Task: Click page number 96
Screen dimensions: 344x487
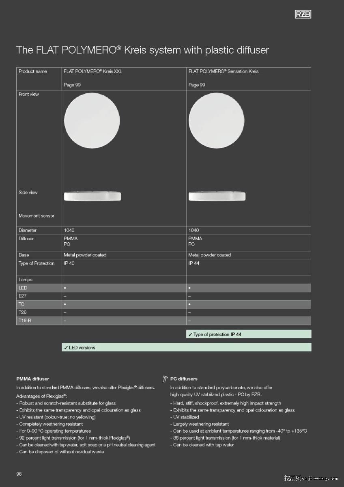Action: 19,474
